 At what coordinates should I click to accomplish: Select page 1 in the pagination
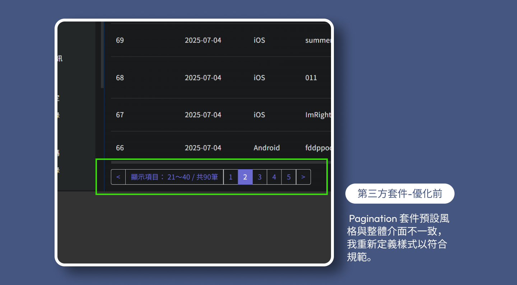(x=230, y=177)
